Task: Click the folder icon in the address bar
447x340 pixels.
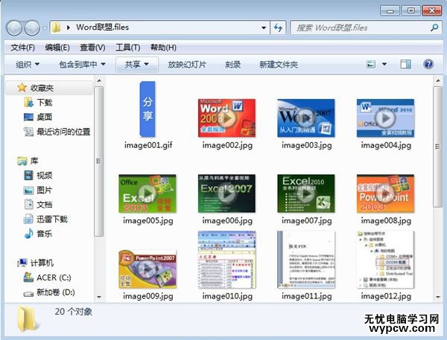Action: [x=57, y=28]
